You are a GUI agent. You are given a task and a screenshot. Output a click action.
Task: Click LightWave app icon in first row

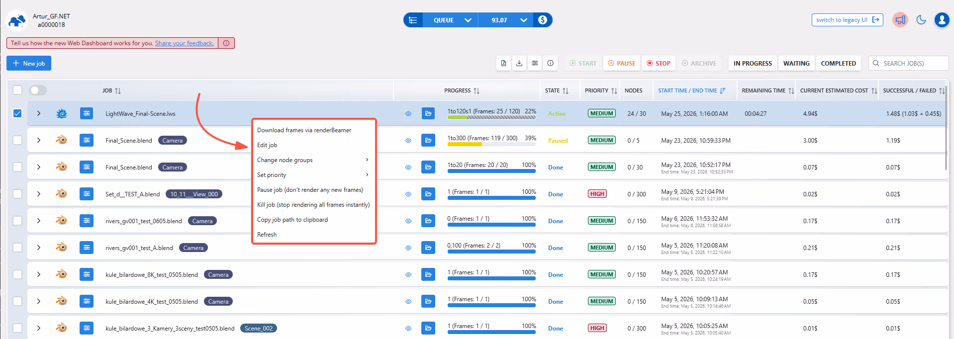point(61,113)
